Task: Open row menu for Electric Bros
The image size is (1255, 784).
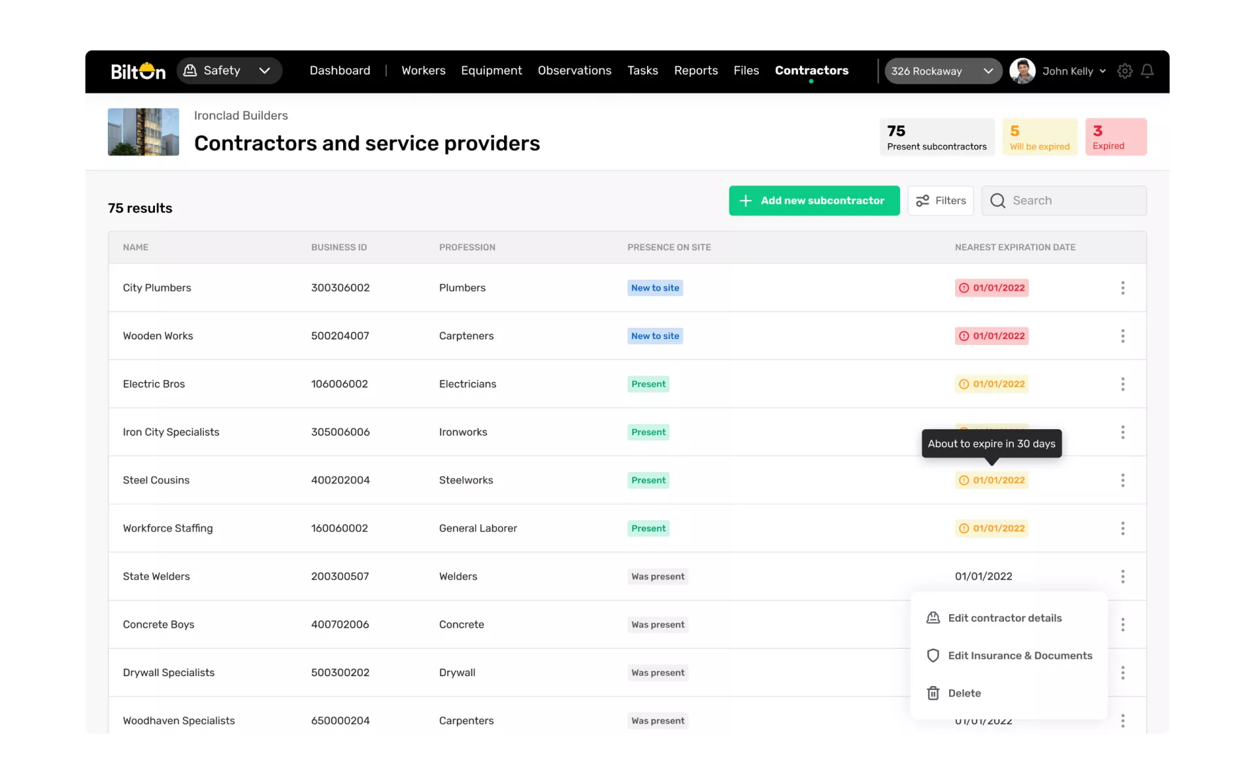Action: point(1123,384)
